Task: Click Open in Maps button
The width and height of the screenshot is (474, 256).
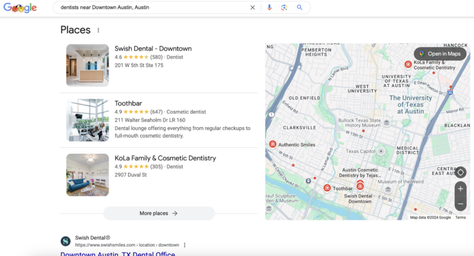Action: coord(439,54)
